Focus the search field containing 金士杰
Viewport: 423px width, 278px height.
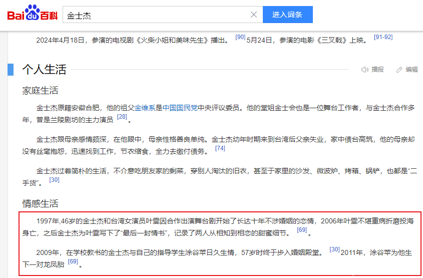tap(155, 15)
